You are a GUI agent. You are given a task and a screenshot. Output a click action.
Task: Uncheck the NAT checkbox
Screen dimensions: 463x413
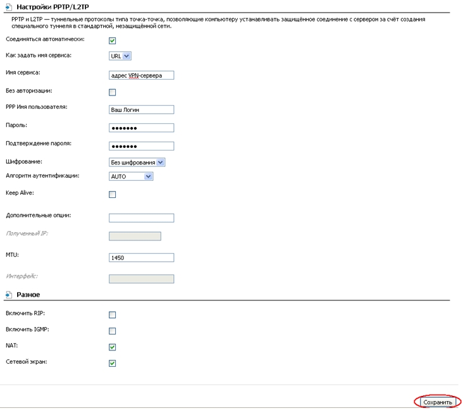113,347
